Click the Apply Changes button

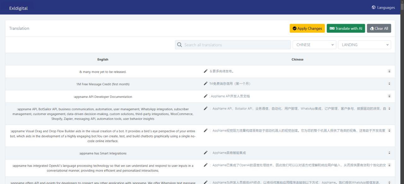click(307, 28)
